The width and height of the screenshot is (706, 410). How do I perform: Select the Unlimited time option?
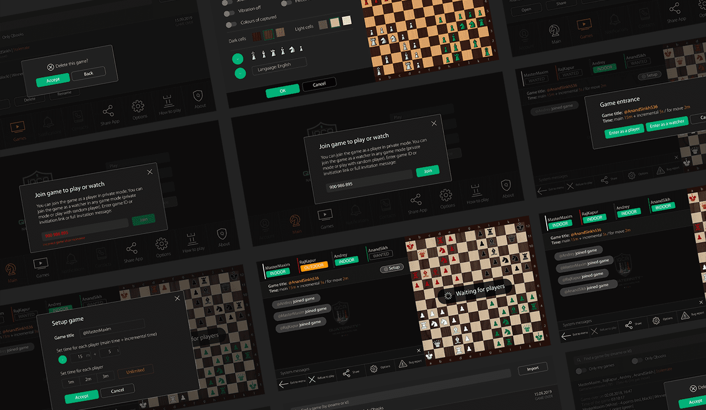click(x=135, y=371)
